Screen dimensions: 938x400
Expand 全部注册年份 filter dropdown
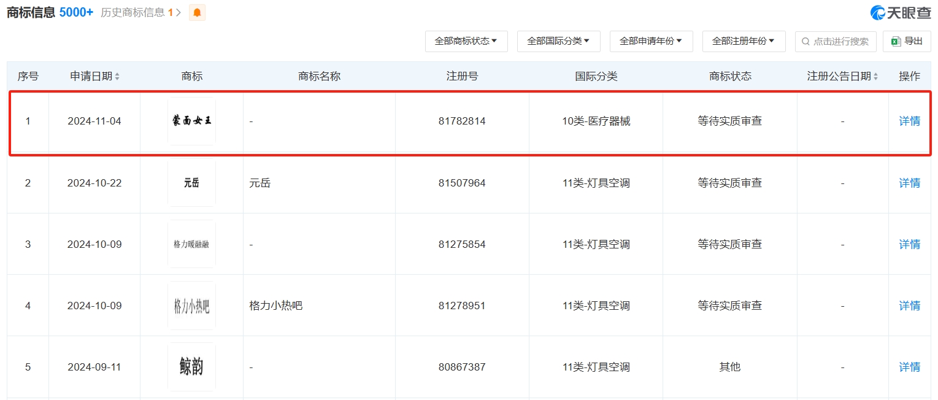[x=744, y=41]
